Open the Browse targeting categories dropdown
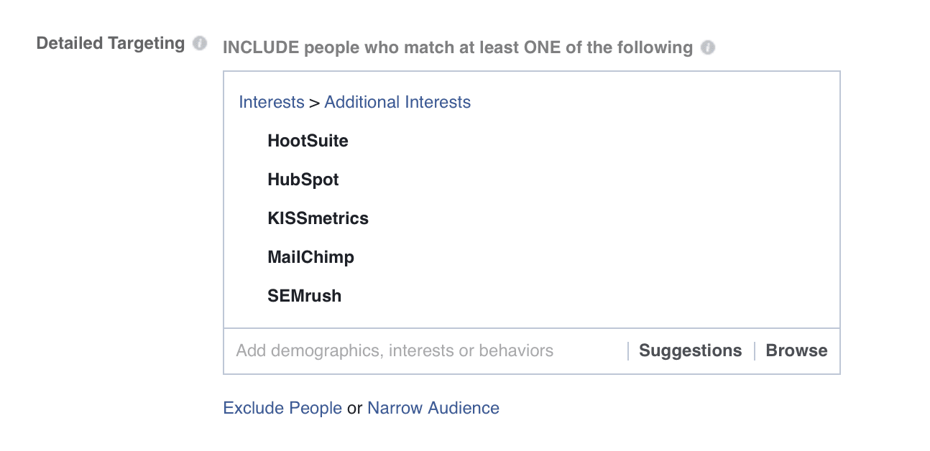Screen dimensions: 930x451 (x=796, y=351)
